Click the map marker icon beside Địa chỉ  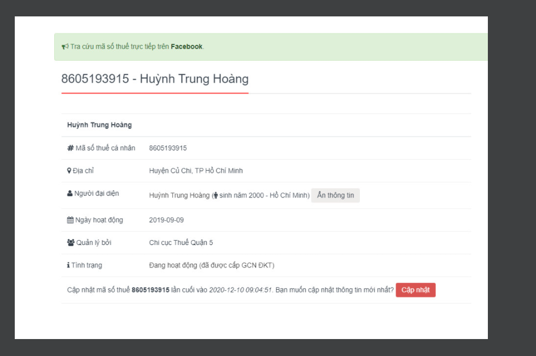pyautogui.click(x=69, y=171)
